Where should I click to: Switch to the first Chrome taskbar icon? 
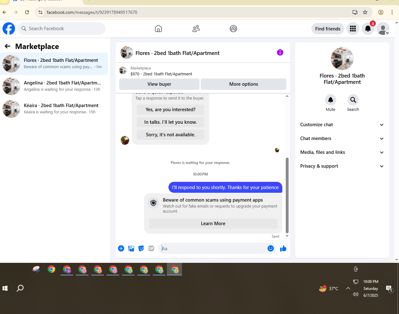pos(51,269)
